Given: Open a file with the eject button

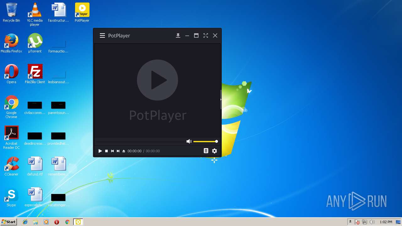Looking at the screenshot, I should coord(124,151).
